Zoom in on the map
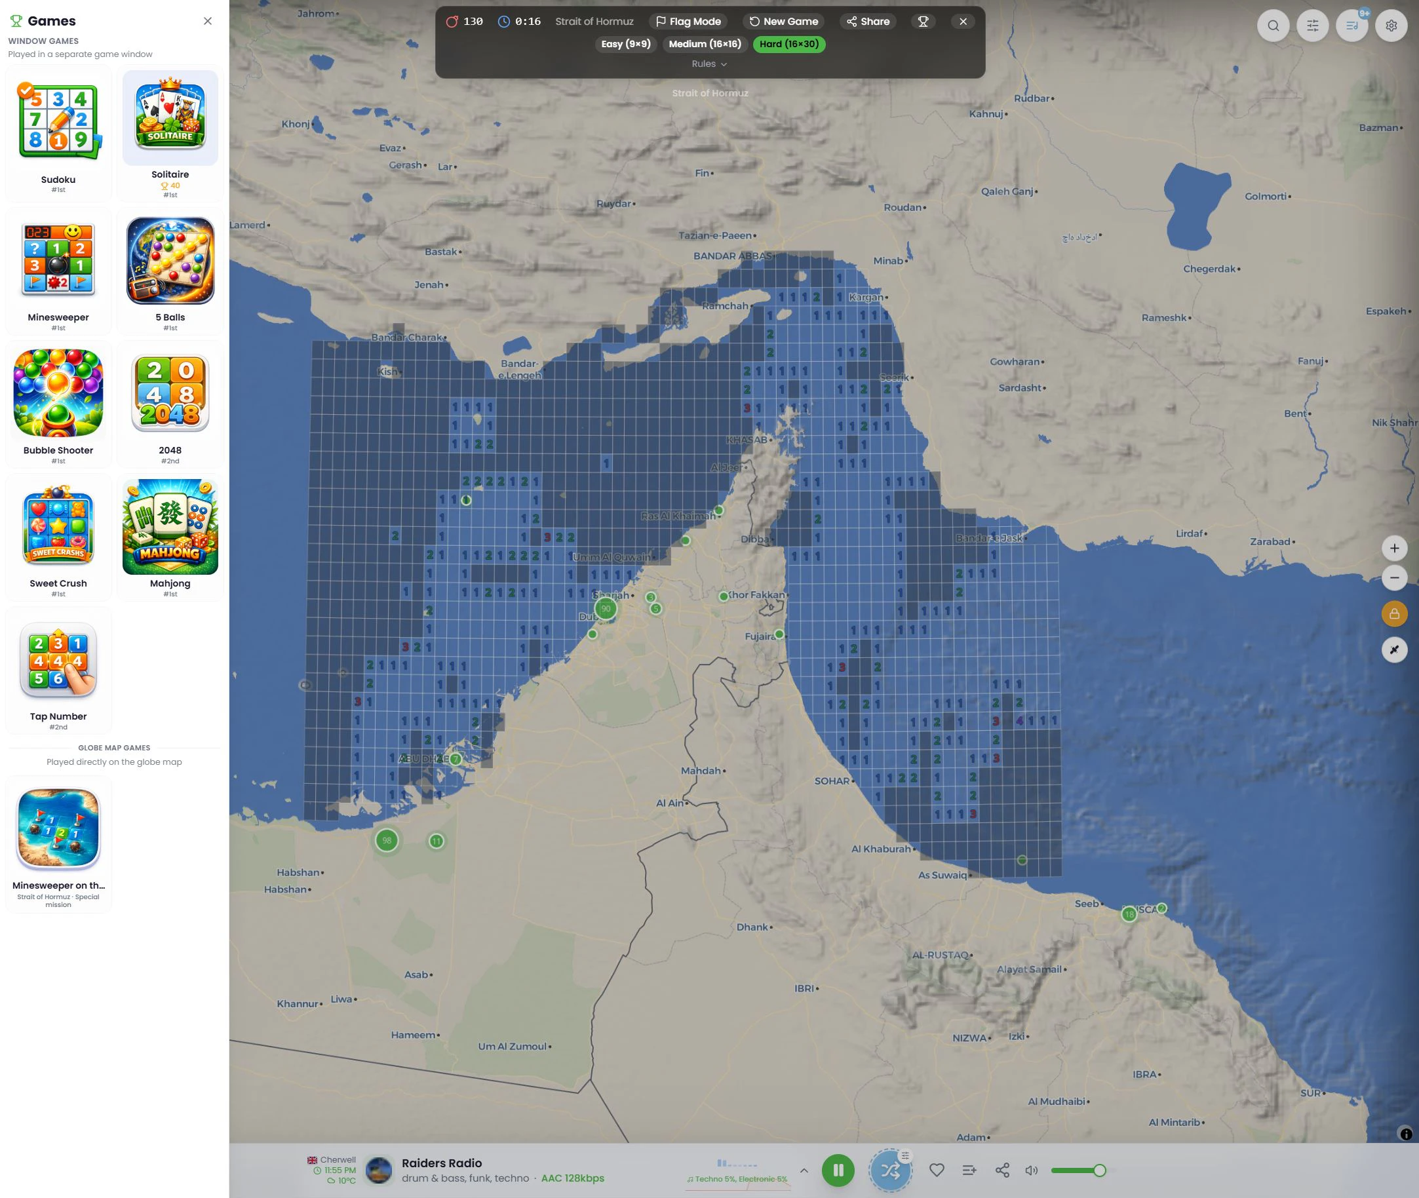This screenshot has width=1419, height=1198. click(1395, 548)
